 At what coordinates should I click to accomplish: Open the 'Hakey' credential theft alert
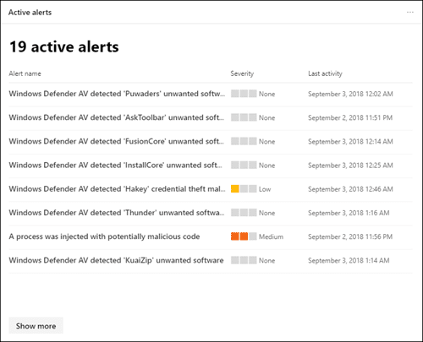117,189
